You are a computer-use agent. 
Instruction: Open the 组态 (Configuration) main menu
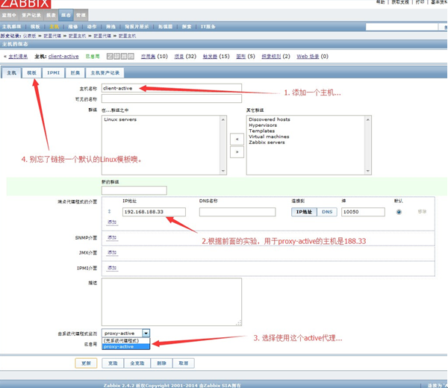pyautogui.click(x=66, y=15)
